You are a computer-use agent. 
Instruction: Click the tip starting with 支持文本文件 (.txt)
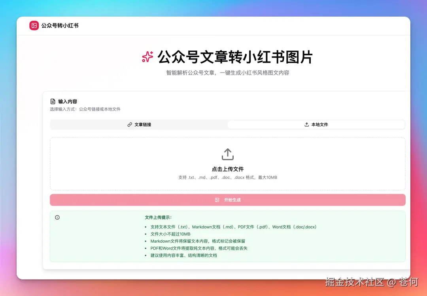(x=234, y=227)
